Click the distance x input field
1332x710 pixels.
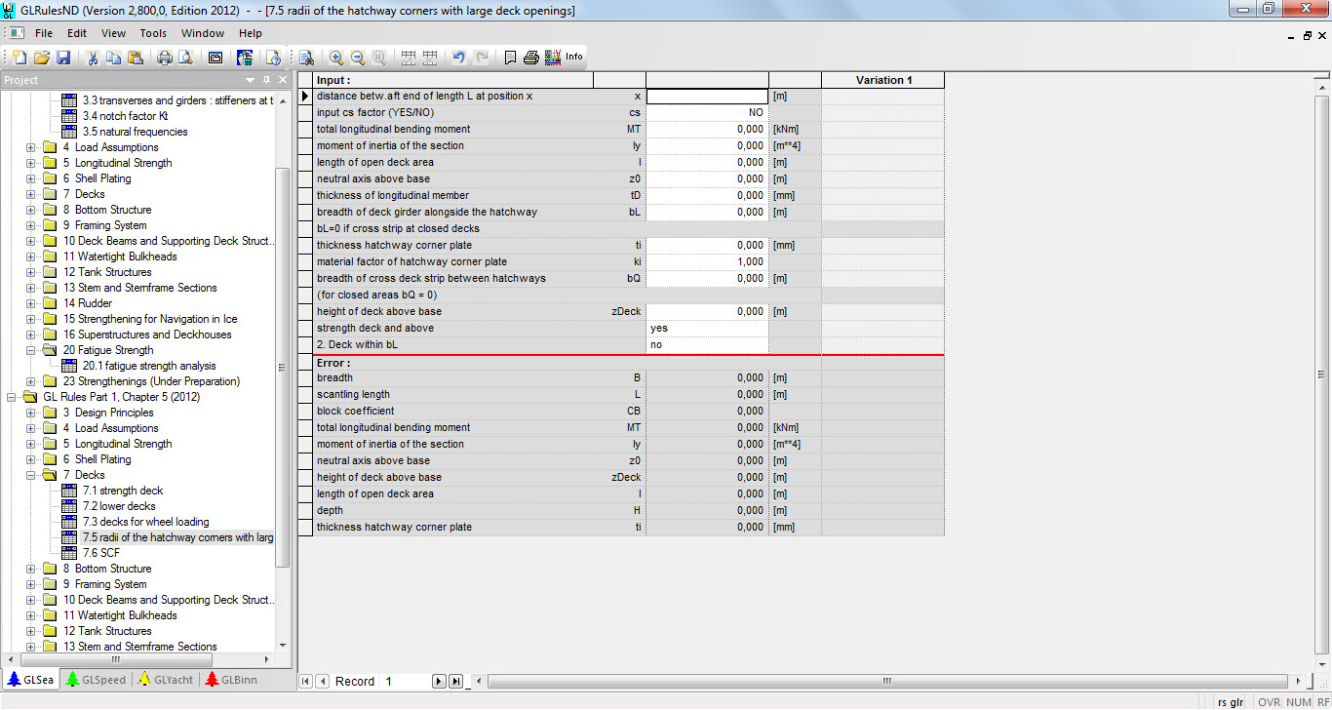[x=707, y=97]
